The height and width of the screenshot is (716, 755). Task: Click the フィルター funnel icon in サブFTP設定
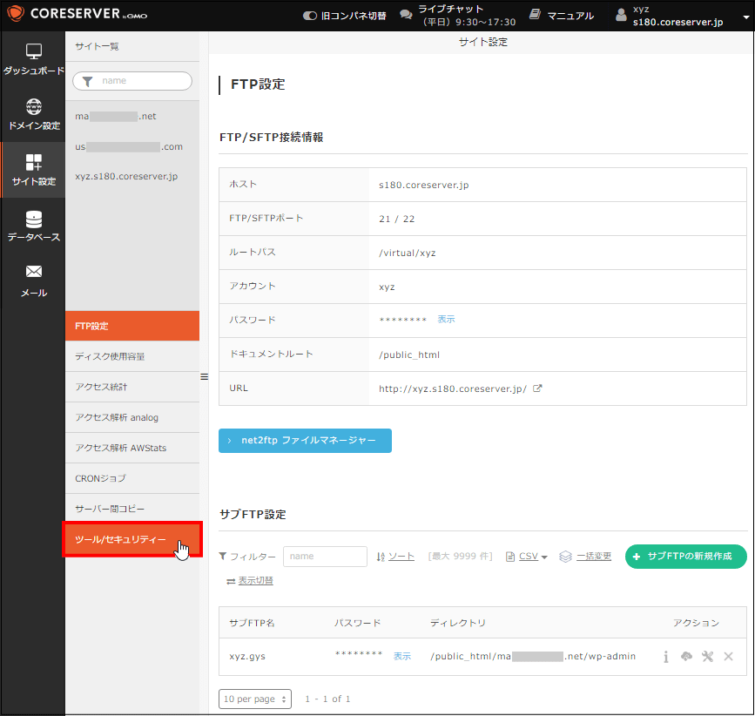pos(222,556)
